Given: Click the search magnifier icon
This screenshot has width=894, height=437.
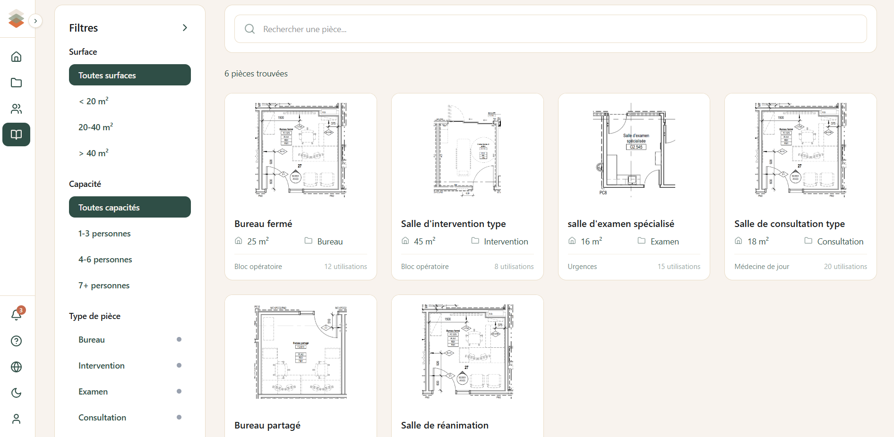Looking at the screenshot, I should pos(249,29).
